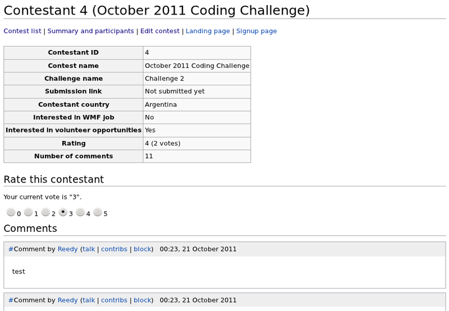Click the page title Contestant 4 heading
Viewport: 449px width, 311px height.
157,11
